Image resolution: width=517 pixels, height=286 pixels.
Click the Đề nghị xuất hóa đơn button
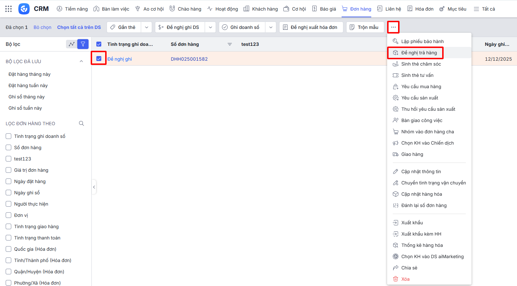311,27
